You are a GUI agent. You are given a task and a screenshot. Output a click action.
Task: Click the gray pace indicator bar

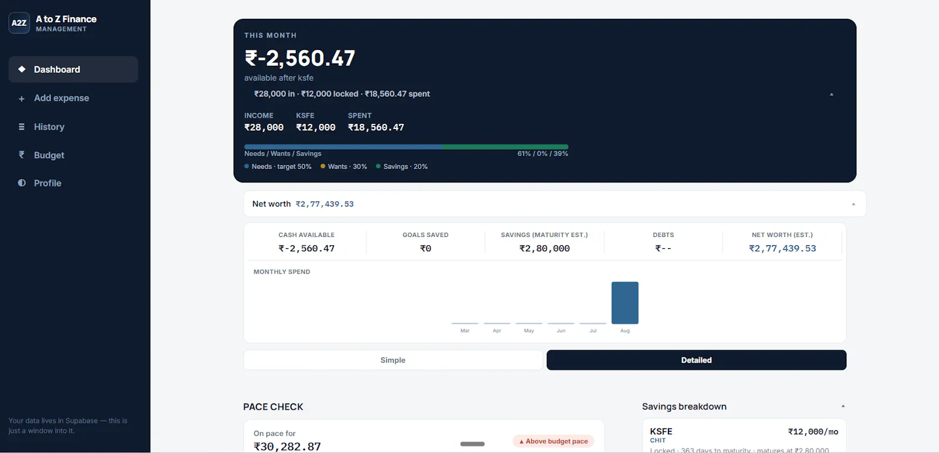click(x=472, y=444)
